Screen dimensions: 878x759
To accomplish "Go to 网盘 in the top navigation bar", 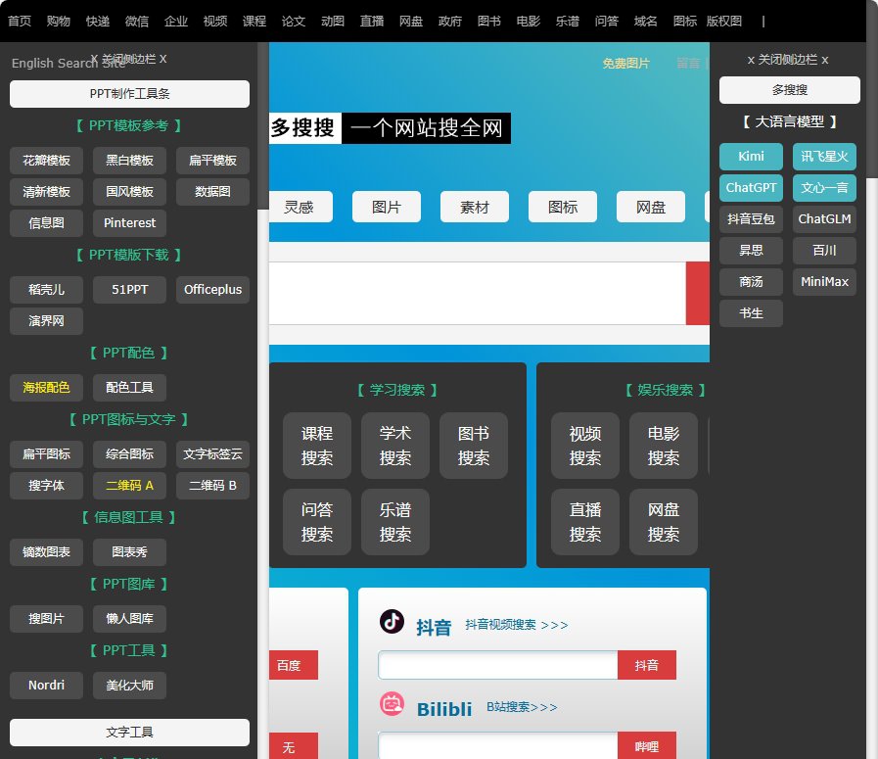I will (411, 22).
